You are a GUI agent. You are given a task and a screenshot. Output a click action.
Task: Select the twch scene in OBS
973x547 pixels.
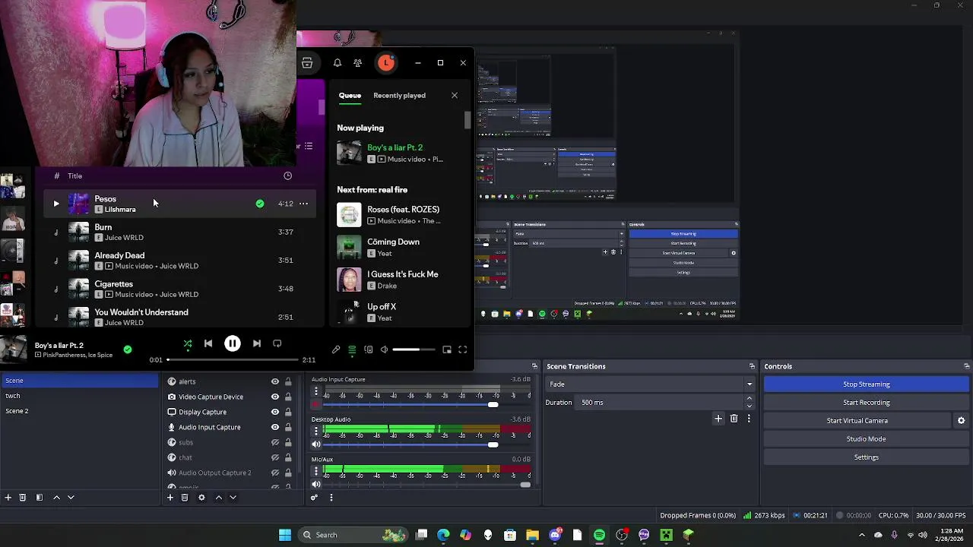coord(79,396)
